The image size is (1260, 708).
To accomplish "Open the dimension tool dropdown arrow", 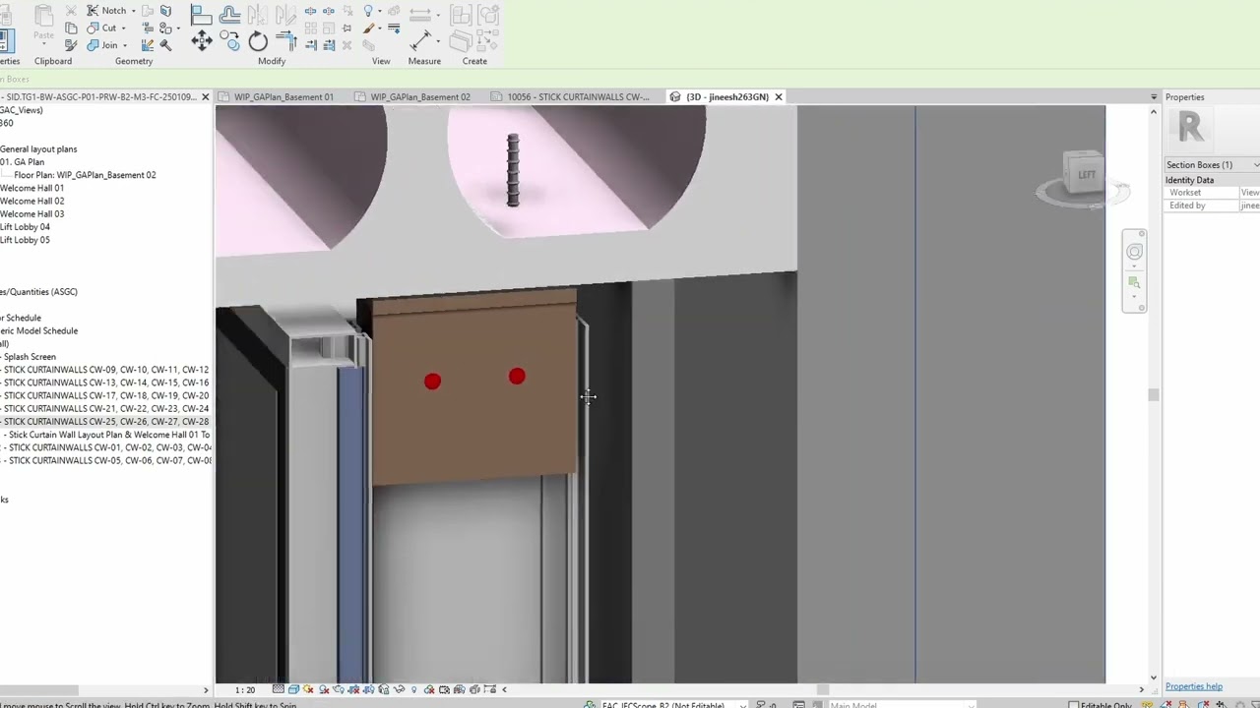I will [x=440, y=40].
